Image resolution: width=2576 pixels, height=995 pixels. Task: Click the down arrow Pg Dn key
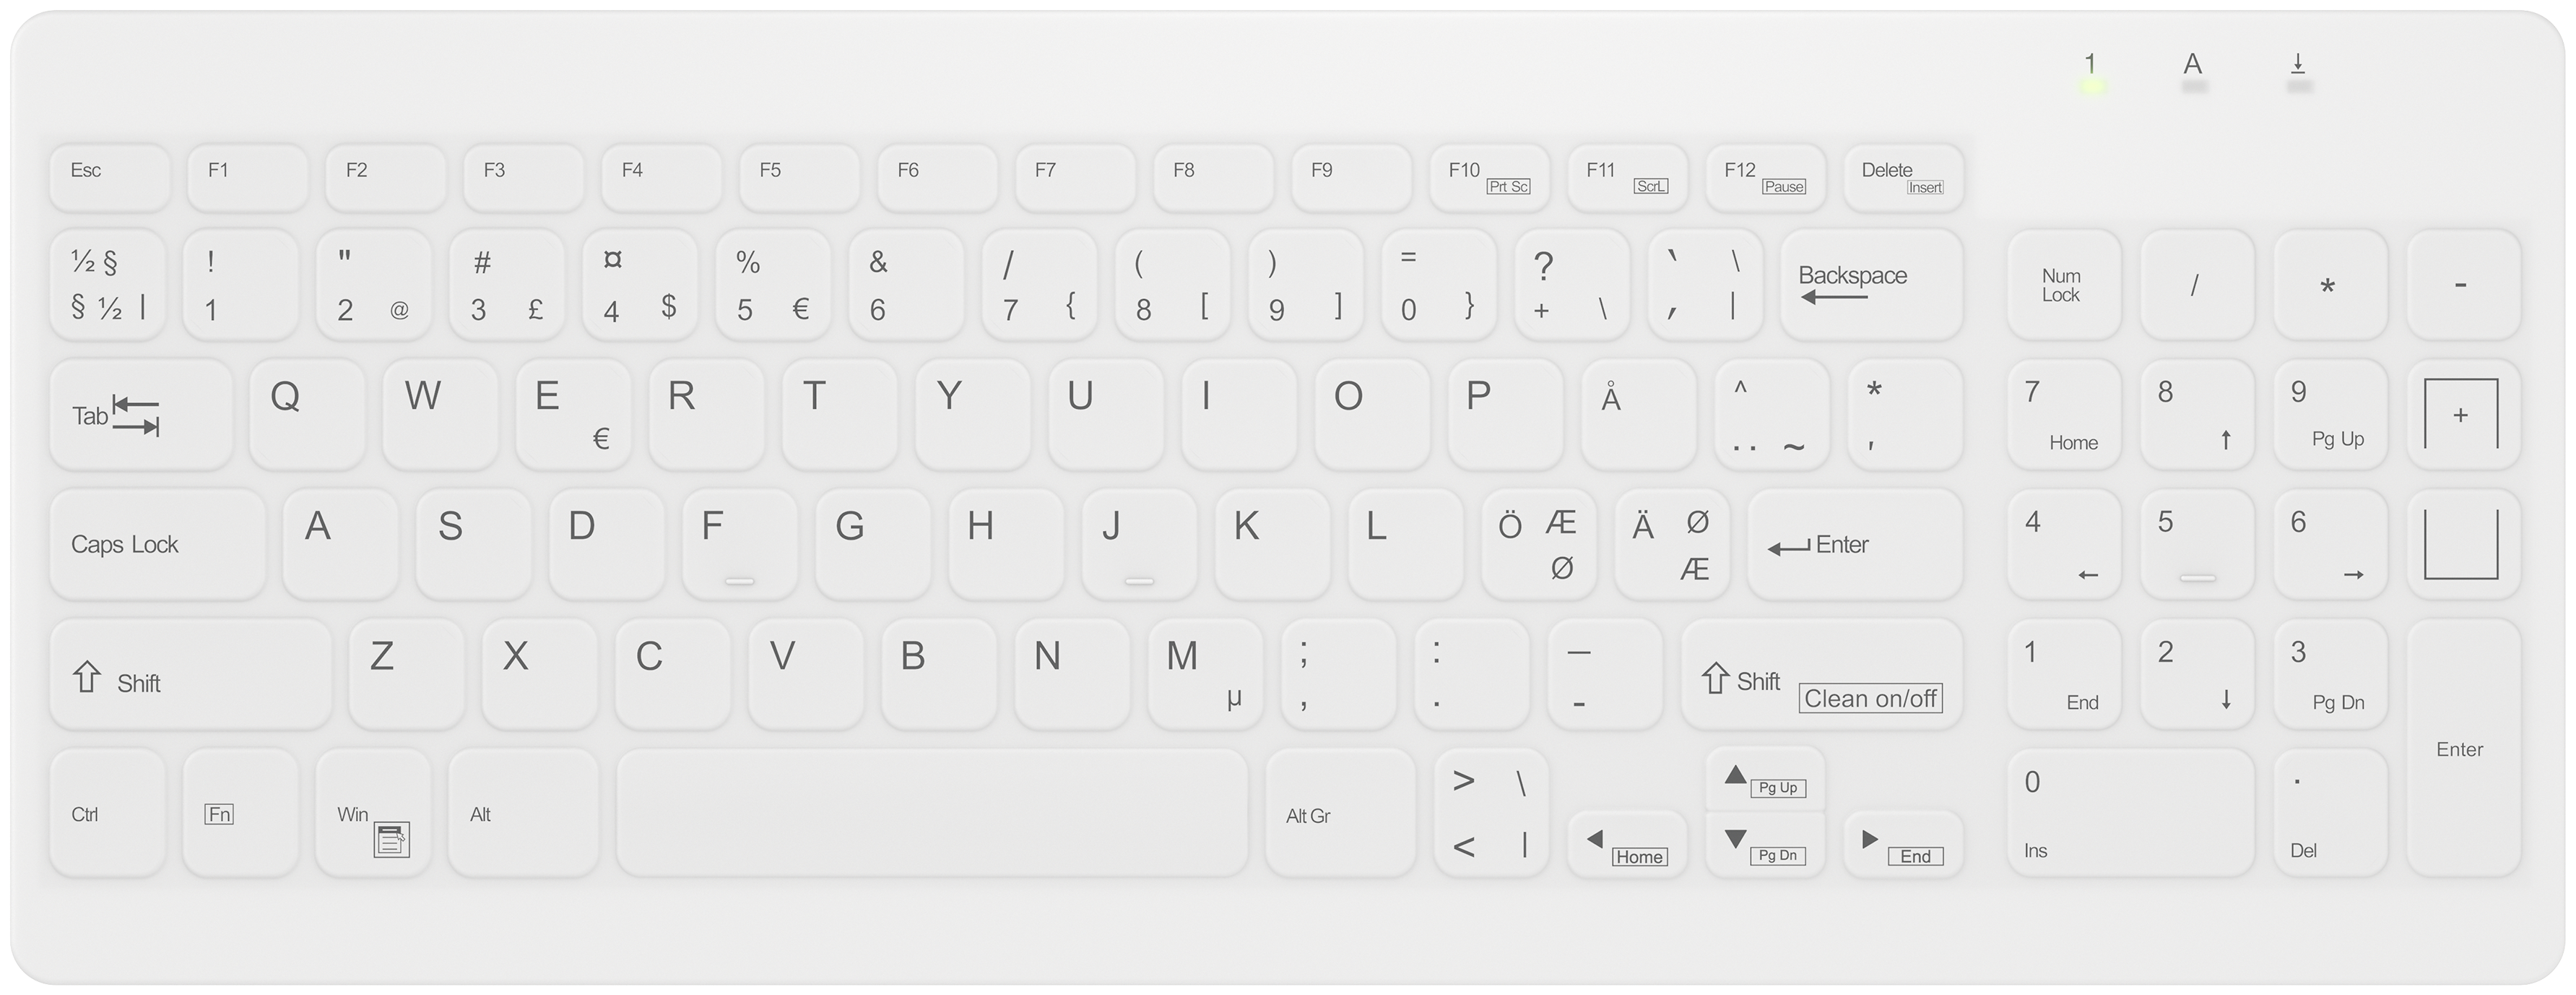(1765, 844)
